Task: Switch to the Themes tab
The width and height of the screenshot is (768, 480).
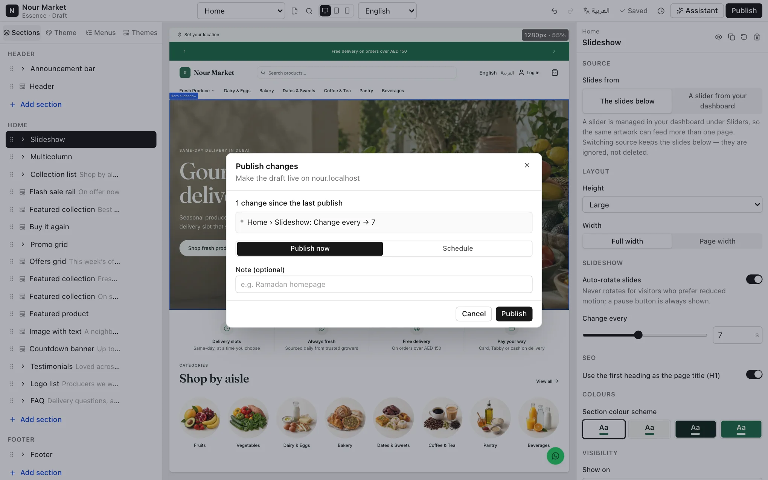Action: [140, 33]
